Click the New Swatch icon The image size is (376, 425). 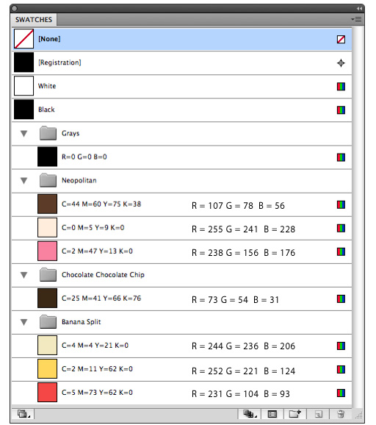click(319, 414)
